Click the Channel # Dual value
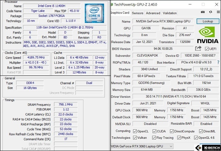Viewport: 221px width, 151px height. click(89, 83)
